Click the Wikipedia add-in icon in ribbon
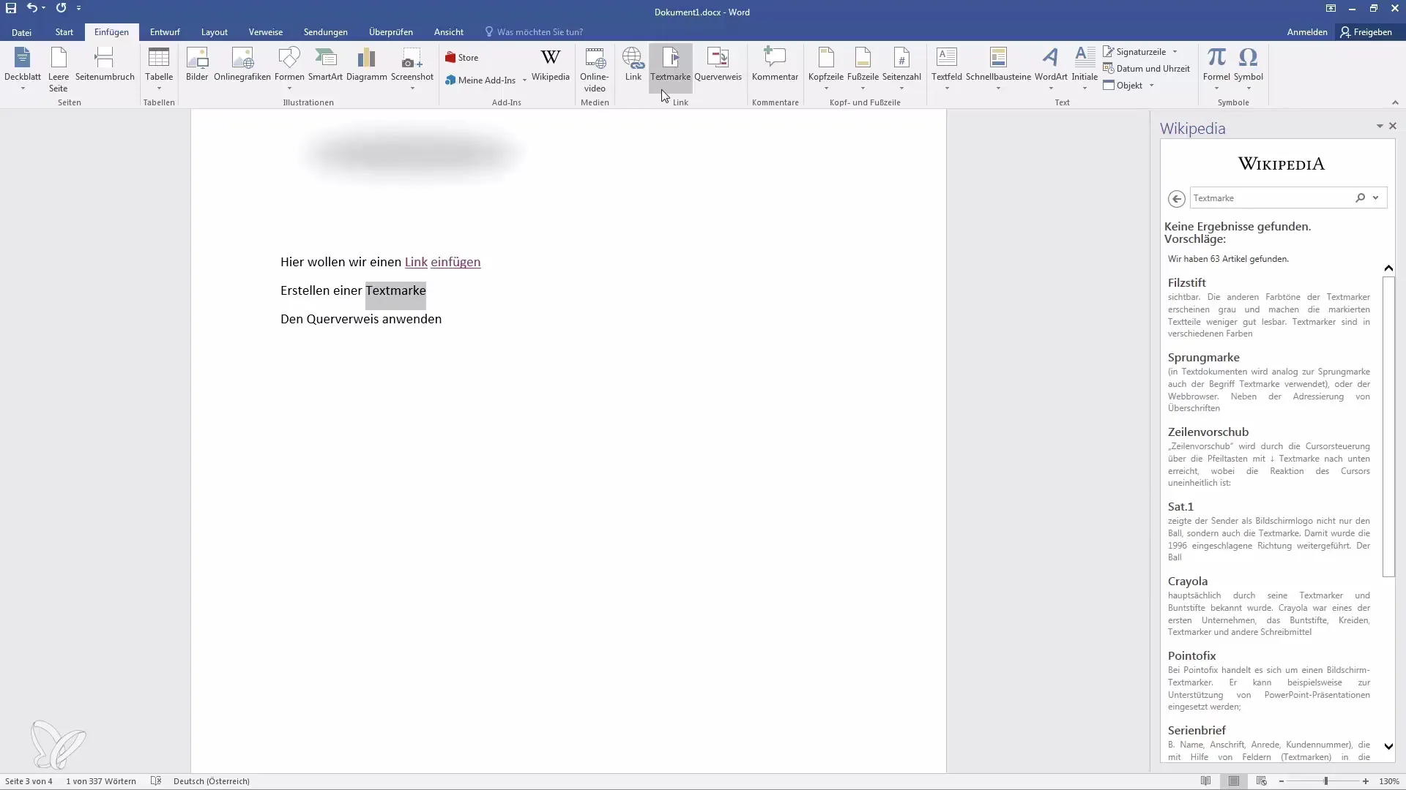Viewport: 1406px width, 790px height. coord(551,64)
